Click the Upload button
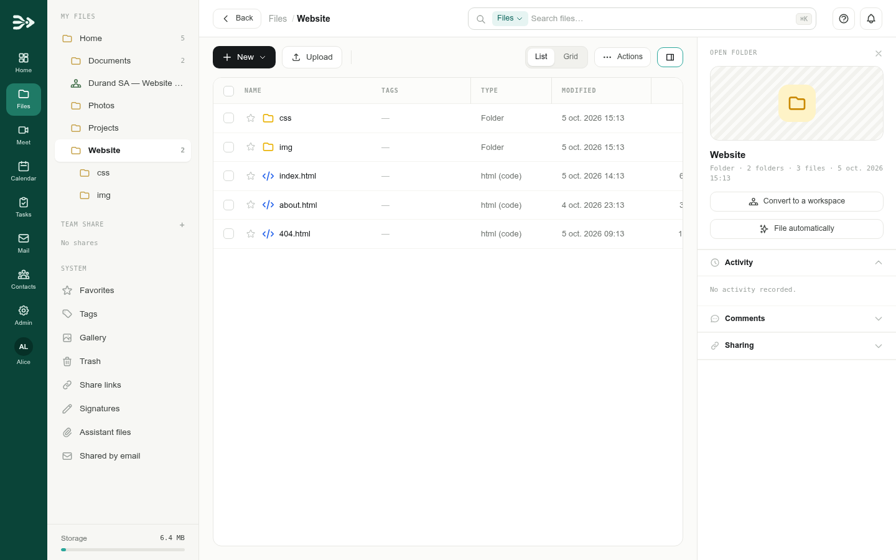 click(x=312, y=57)
